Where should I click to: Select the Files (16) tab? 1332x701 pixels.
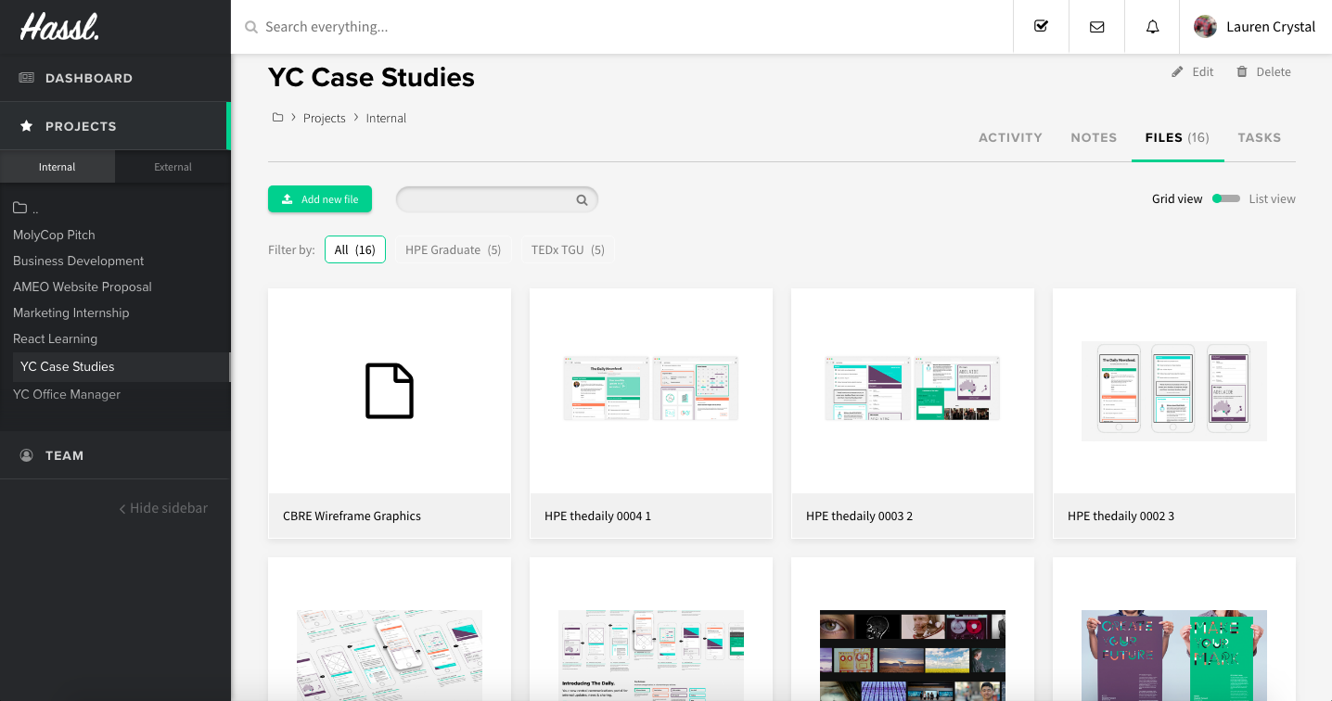tap(1177, 137)
